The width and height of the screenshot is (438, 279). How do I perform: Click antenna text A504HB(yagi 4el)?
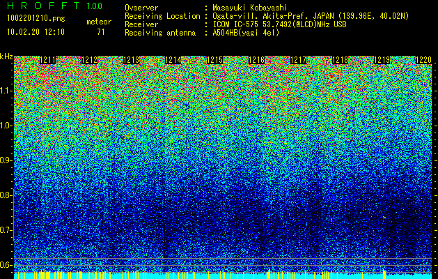coord(246,33)
